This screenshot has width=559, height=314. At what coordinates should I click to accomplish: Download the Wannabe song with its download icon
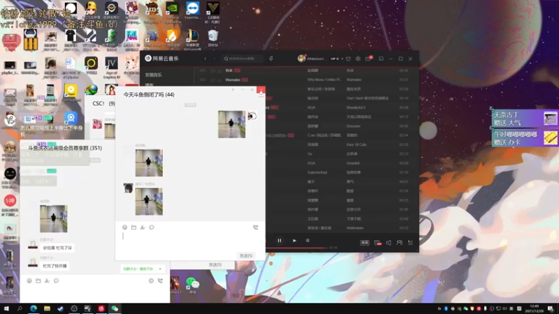pos(219,80)
